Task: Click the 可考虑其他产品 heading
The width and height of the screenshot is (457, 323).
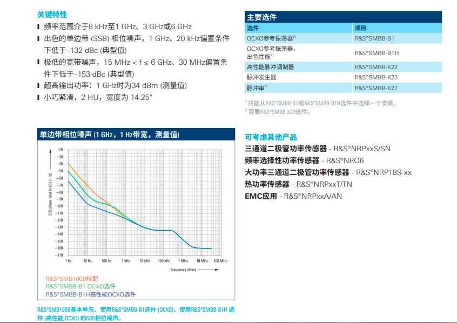Action: pyautogui.click(x=271, y=137)
